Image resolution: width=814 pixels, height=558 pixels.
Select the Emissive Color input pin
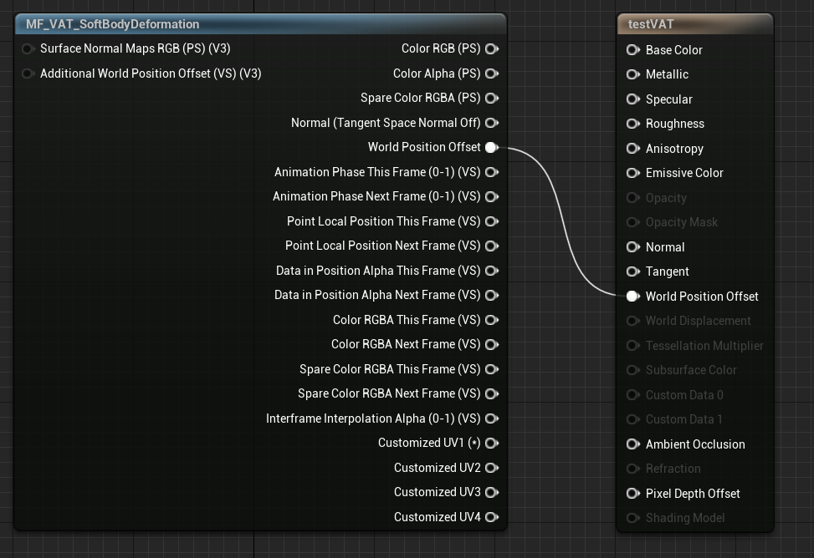(632, 173)
